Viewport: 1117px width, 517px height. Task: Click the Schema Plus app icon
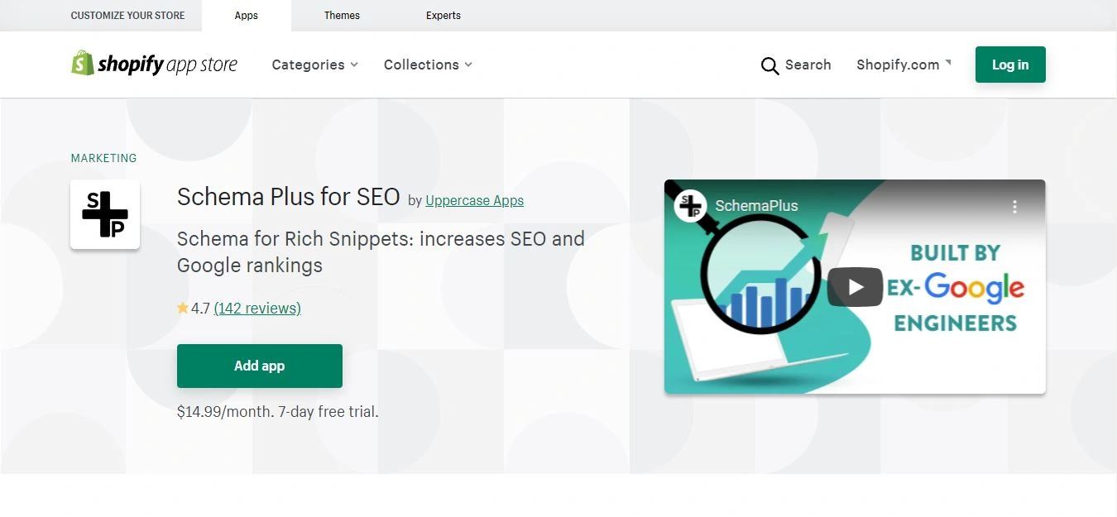(105, 214)
